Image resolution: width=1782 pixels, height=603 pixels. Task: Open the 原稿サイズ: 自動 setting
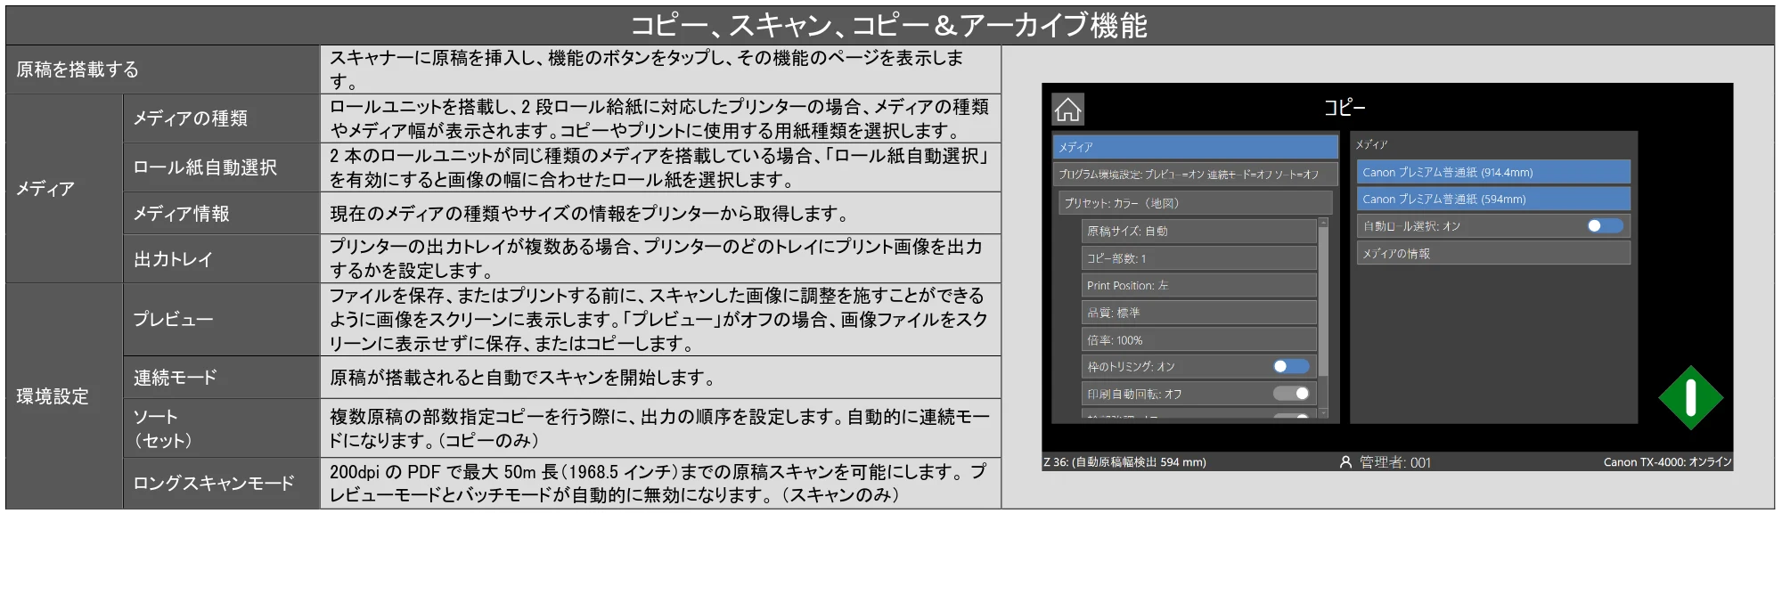coord(1198,231)
